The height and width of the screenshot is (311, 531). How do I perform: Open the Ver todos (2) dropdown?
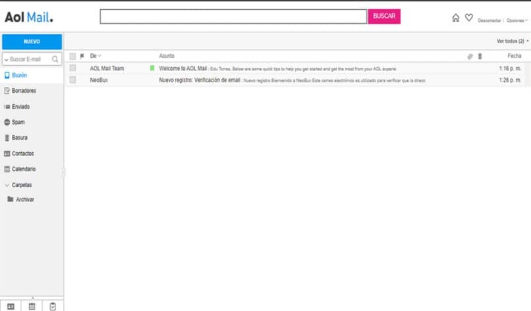click(x=513, y=41)
